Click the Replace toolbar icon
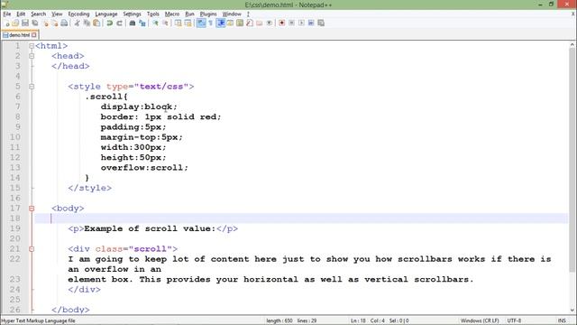577x325 pixels. pos(142,23)
